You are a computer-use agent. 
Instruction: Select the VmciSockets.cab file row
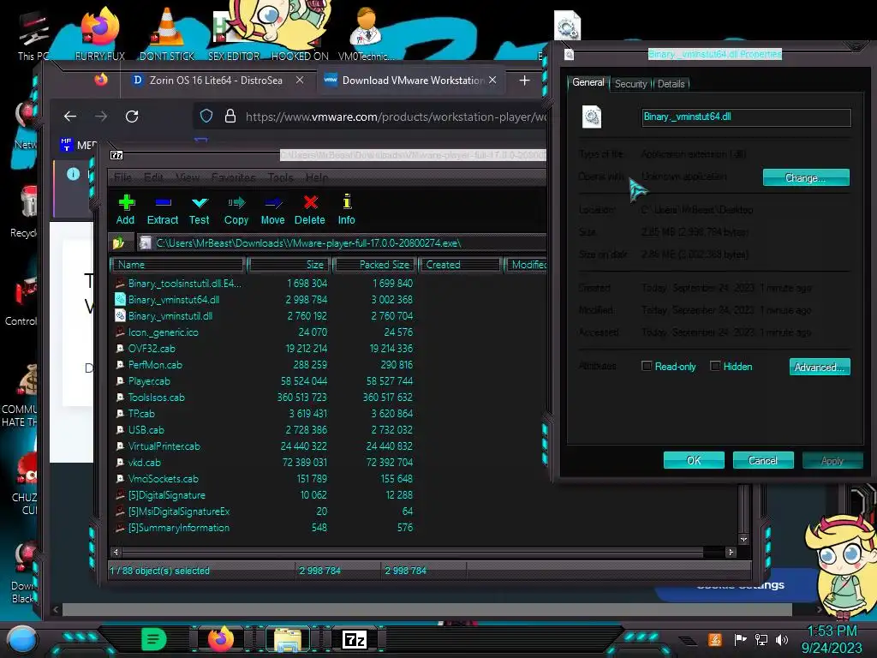[x=264, y=478]
